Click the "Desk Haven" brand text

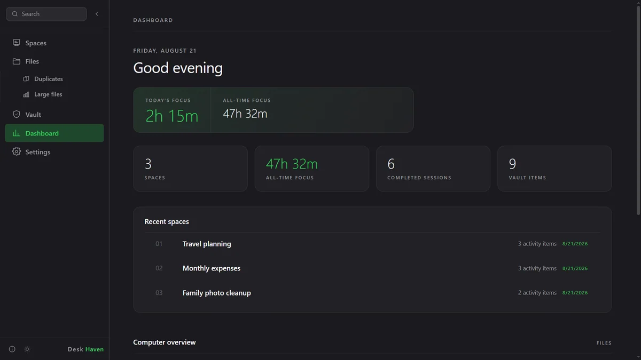click(85, 349)
